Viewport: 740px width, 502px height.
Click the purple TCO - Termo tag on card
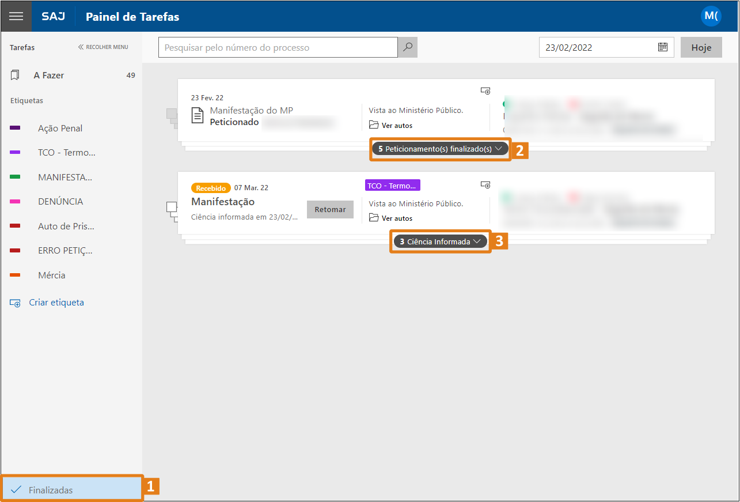(x=392, y=186)
